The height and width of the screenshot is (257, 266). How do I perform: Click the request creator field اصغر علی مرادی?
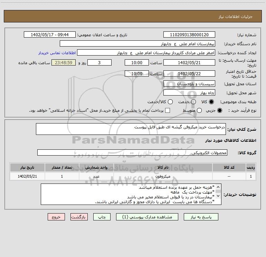click(x=146, y=52)
